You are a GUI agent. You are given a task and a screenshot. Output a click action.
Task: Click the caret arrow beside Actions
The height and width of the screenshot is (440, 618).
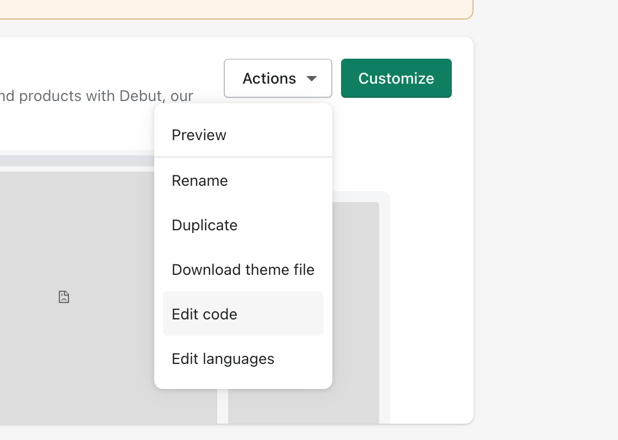point(311,79)
